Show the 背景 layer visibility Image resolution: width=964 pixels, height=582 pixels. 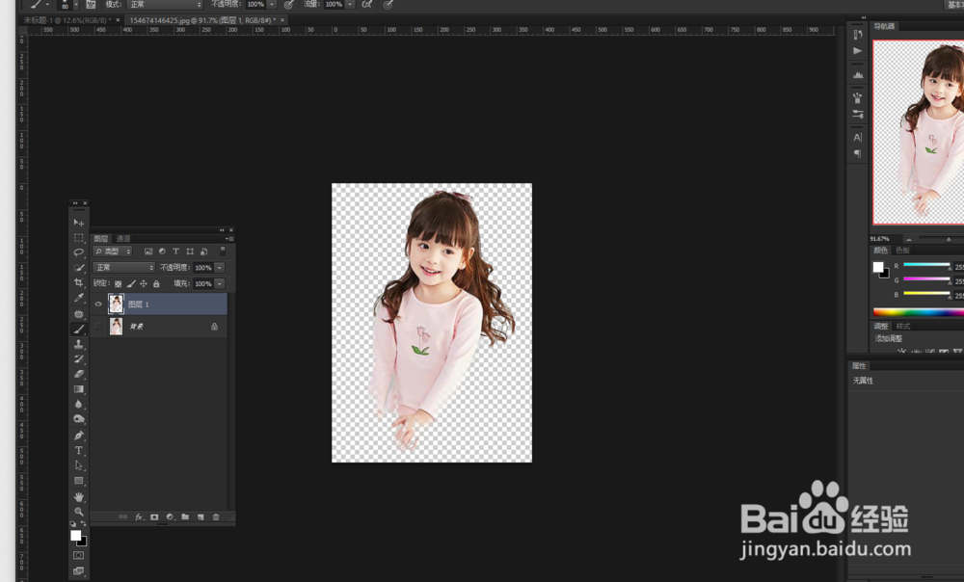point(98,327)
